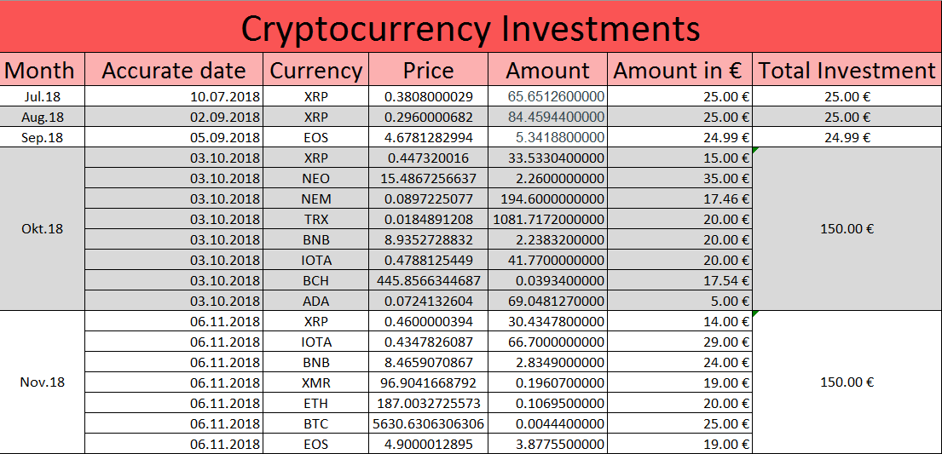The image size is (942, 454).
Task: Select the Okt.18 merged month cell
Action: coord(42,229)
